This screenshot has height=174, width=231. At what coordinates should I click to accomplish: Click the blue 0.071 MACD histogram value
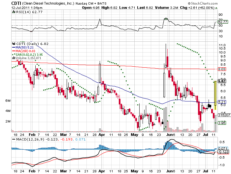81,139
